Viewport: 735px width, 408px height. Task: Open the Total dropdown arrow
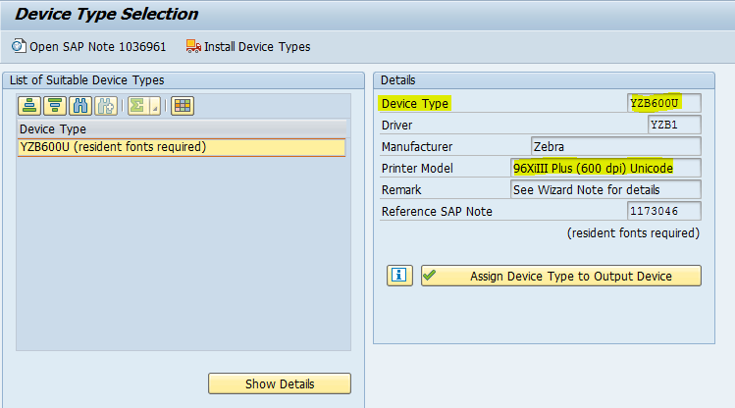coord(155,106)
